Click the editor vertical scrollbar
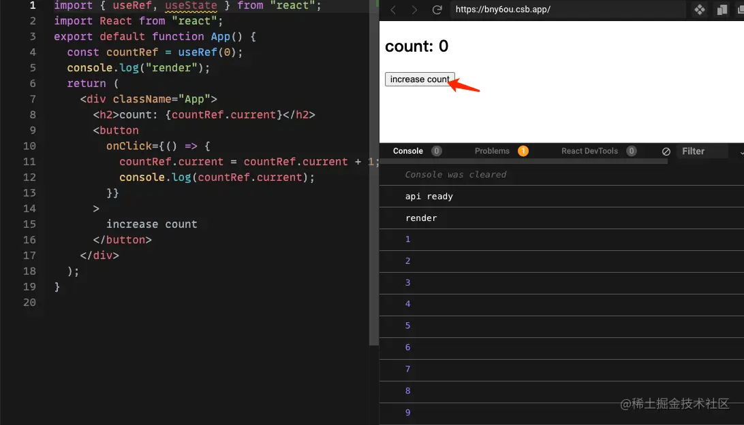The width and height of the screenshot is (744, 425). [x=374, y=173]
